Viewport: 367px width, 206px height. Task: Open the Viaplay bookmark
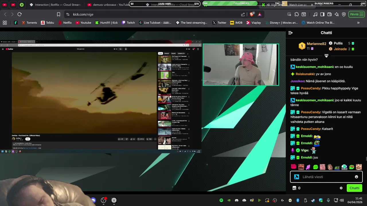253,23
